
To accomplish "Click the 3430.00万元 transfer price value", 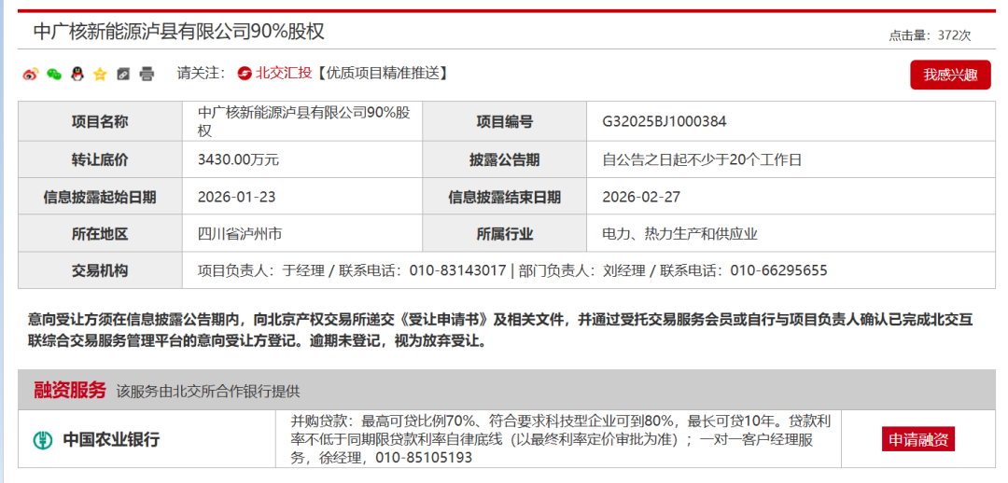I will 239,160.
